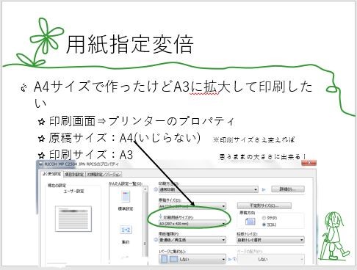Switch to the 項目別設定 tab

coord(74,175)
